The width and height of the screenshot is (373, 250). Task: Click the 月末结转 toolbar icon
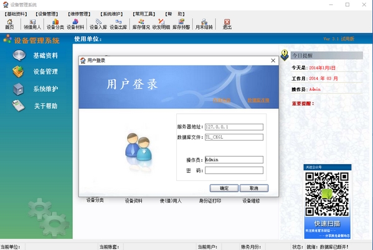coord(204,24)
